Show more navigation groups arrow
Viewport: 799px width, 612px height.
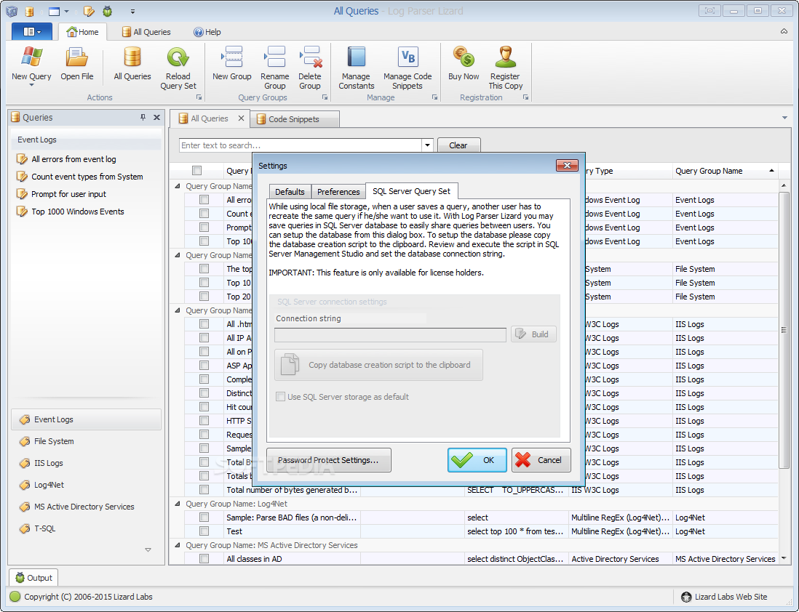(x=148, y=550)
